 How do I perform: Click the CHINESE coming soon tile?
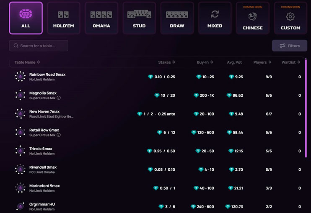coord(252,18)
